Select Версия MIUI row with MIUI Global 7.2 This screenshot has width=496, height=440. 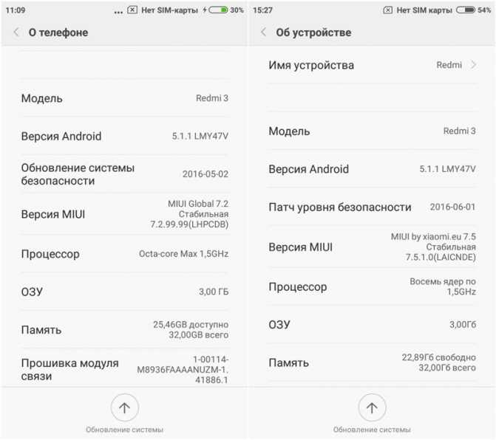125,214
